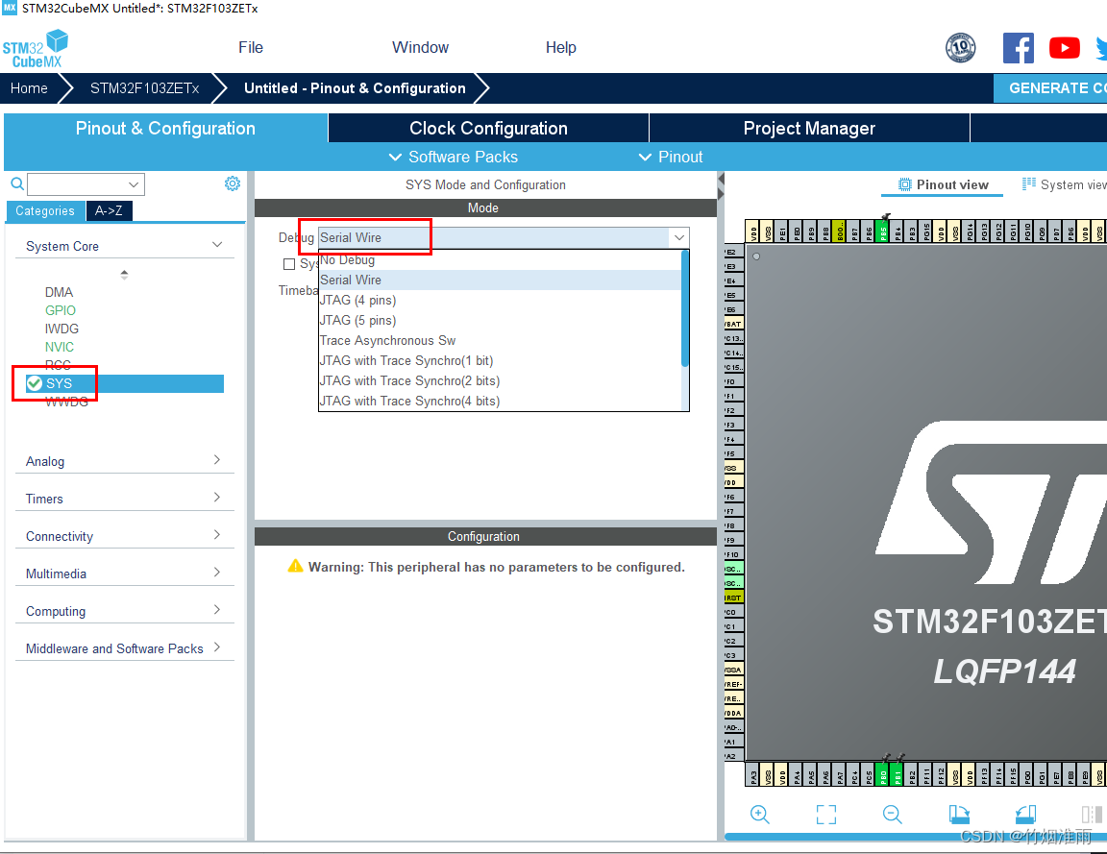Select NVIC in System Core

(60, 347)
